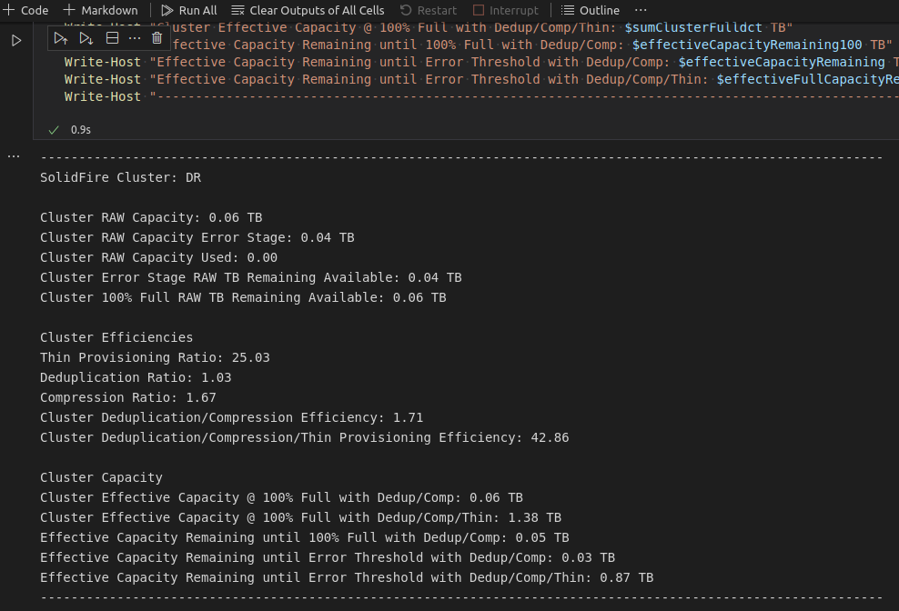Click the Thin Provisioning Efficiency 42.86 line

point(305,438)
